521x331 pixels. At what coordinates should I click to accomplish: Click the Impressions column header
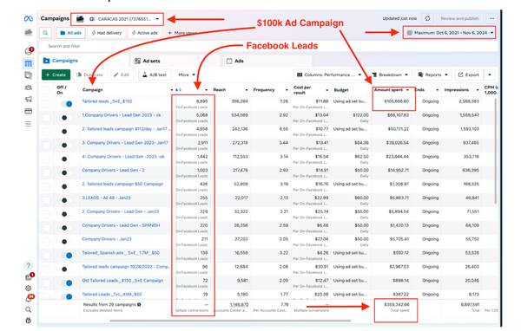click(x=456, y=90)
